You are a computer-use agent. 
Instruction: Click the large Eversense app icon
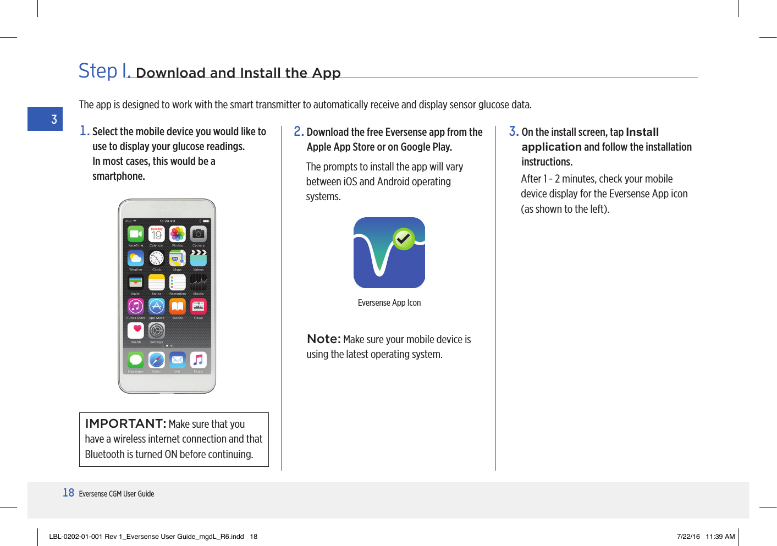[389, 252]
